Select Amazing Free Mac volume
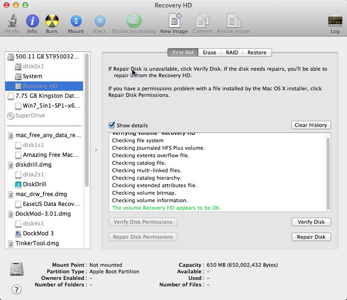Viewport: 347px width, 300px height. pyautogui.click(x=44, y=155)
